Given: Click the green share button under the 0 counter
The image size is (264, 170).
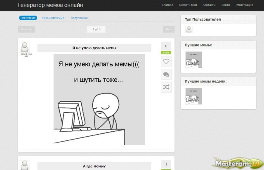Looking at the screenshot, I should 166,53.
